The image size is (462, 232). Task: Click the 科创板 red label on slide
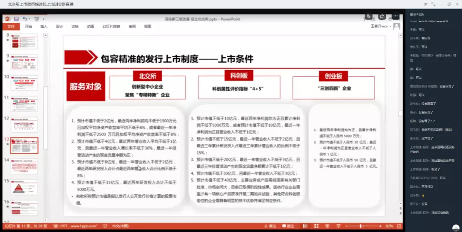239,76
